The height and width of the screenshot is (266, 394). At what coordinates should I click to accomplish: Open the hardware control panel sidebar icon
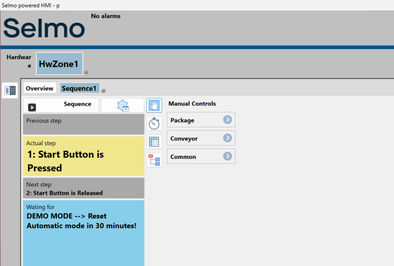tap(10, 90)
